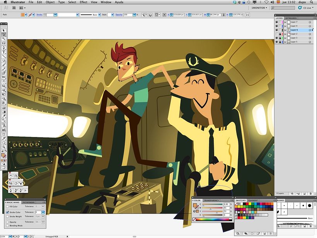
Task: Expand Layer 4 disclosure triangle
Action: pos(285,26)
